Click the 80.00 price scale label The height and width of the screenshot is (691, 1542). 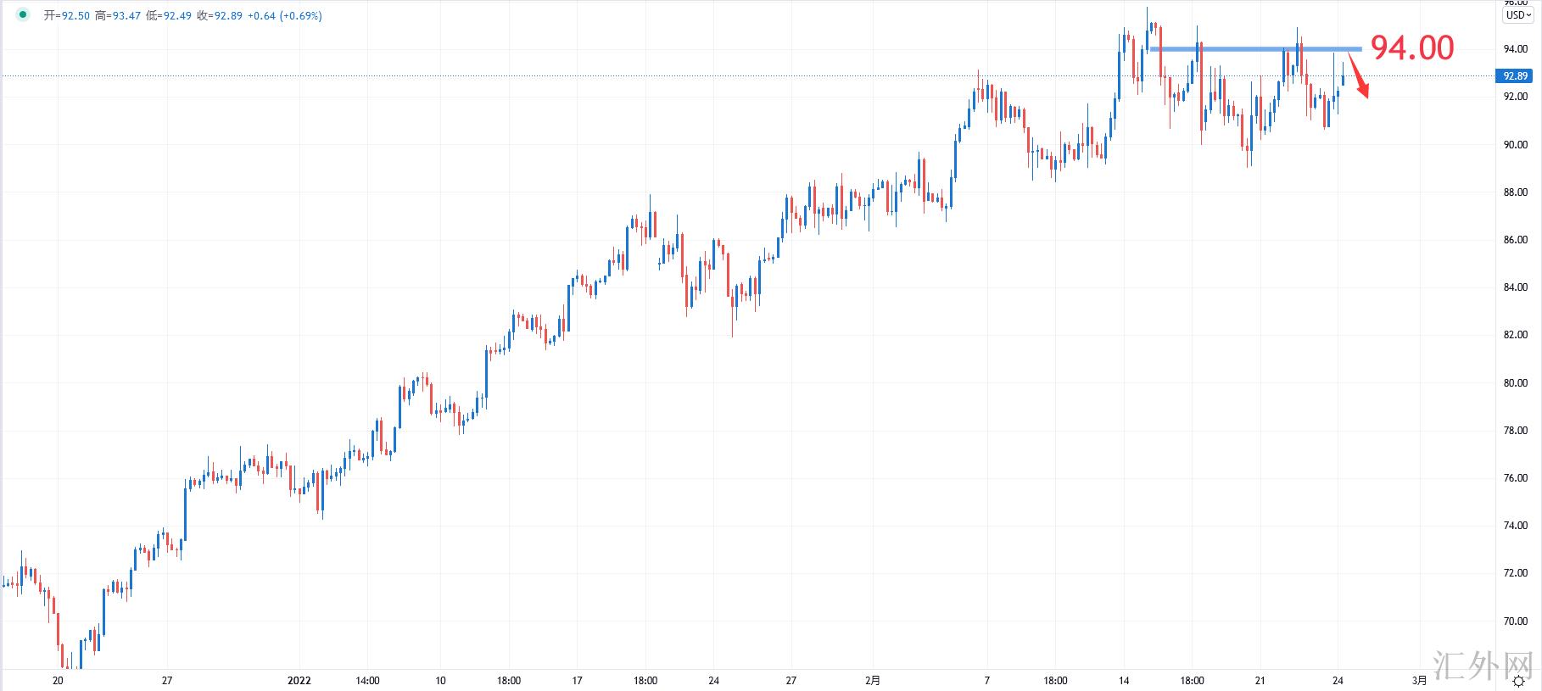point(1515,382)
